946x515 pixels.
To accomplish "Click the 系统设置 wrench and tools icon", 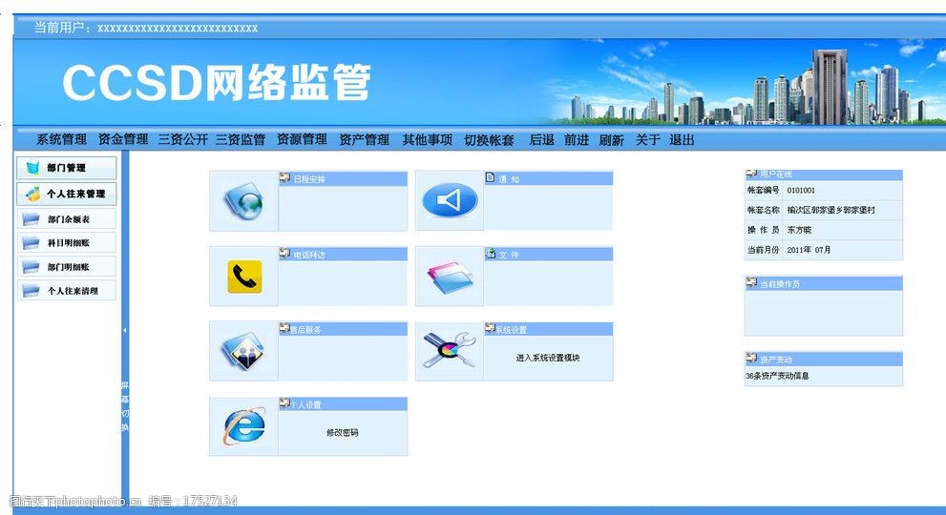I will coord(450,350).
